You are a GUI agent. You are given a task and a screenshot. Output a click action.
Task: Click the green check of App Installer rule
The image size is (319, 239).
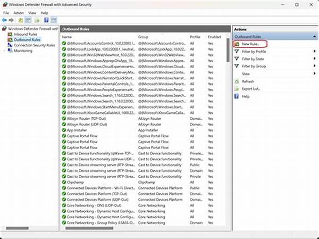pos(64,130)
